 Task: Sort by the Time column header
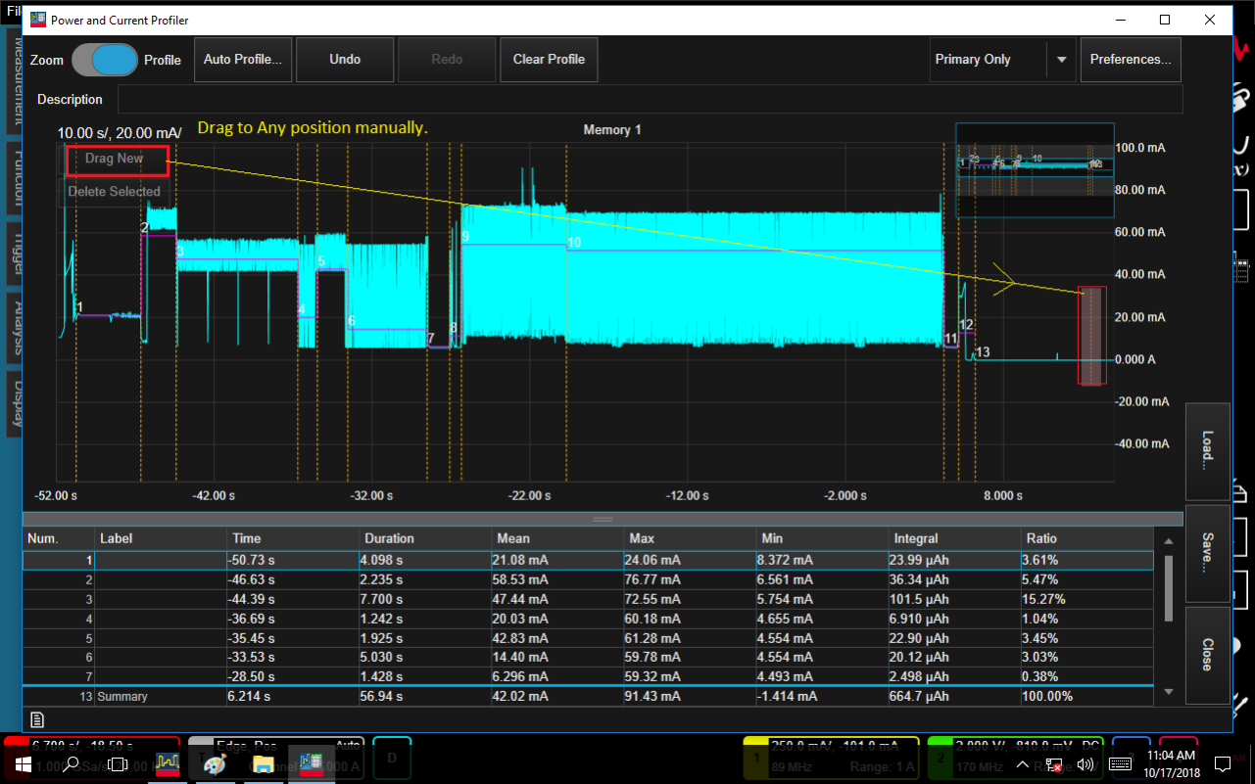tap(293, 538)
